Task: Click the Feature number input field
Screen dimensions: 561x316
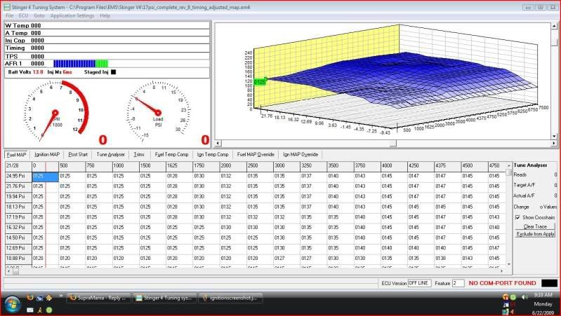Action: (x=458, y=283)
